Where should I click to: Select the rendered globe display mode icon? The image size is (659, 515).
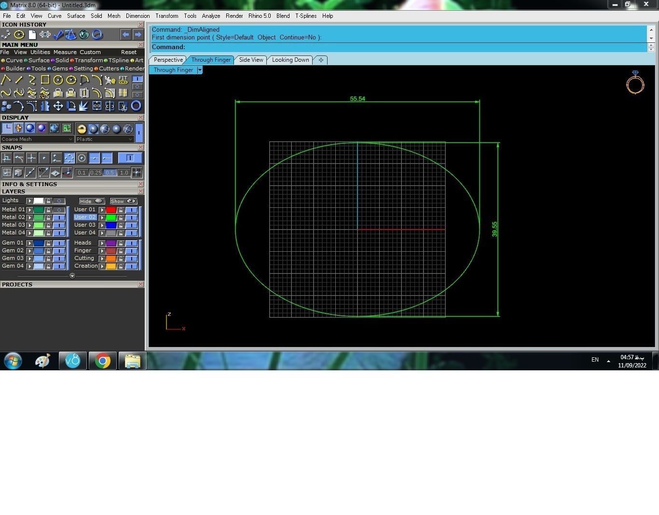[54, 128]
